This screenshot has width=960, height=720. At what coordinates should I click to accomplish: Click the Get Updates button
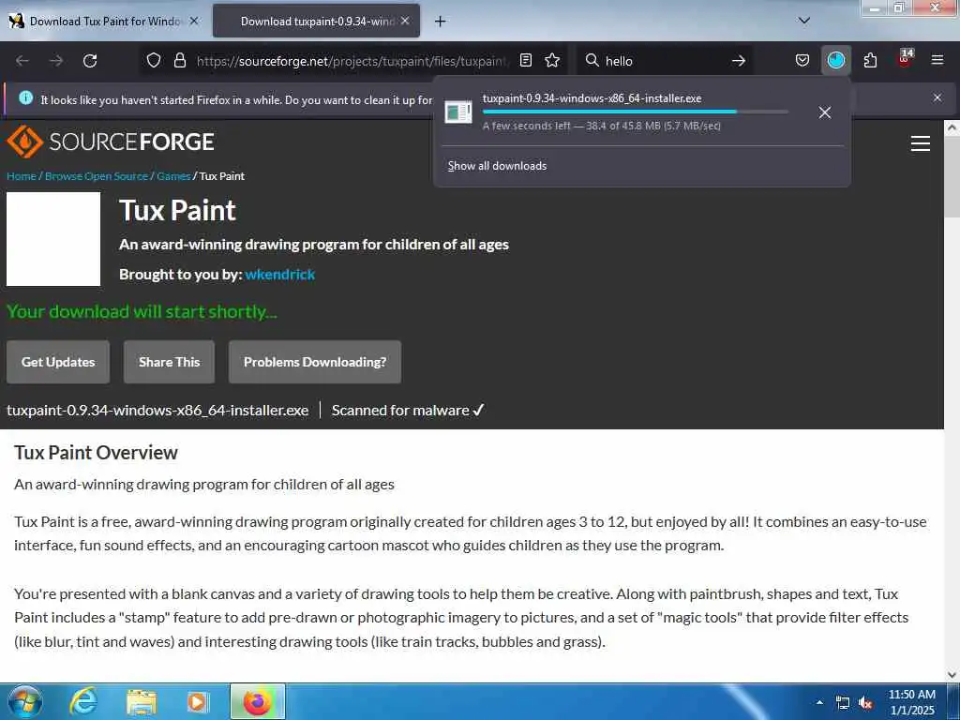pos(58,362)
